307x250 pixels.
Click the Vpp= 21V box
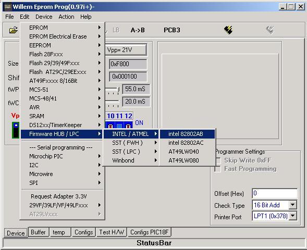click(x=126, y=50)
